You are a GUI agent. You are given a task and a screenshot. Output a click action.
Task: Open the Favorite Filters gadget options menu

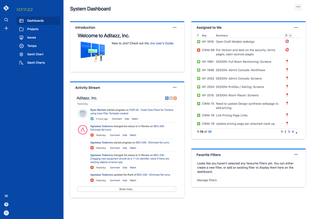[x=296, y=155]
